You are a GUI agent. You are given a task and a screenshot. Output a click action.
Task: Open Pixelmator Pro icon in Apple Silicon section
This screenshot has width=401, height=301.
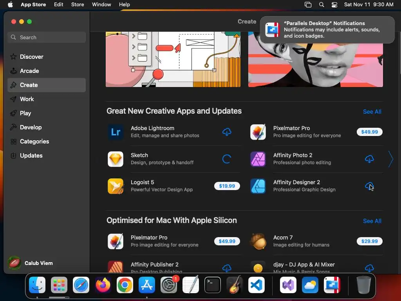(116, 241)
